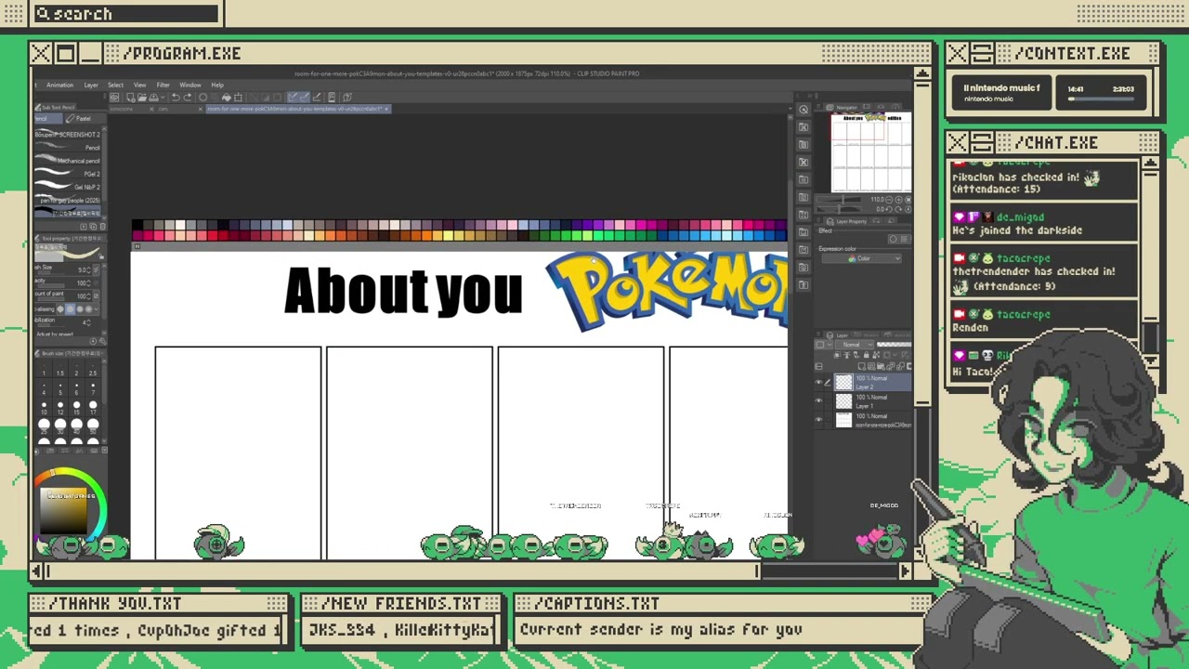
Task: Click the overlay search field
Action: (x=125, y=14)
